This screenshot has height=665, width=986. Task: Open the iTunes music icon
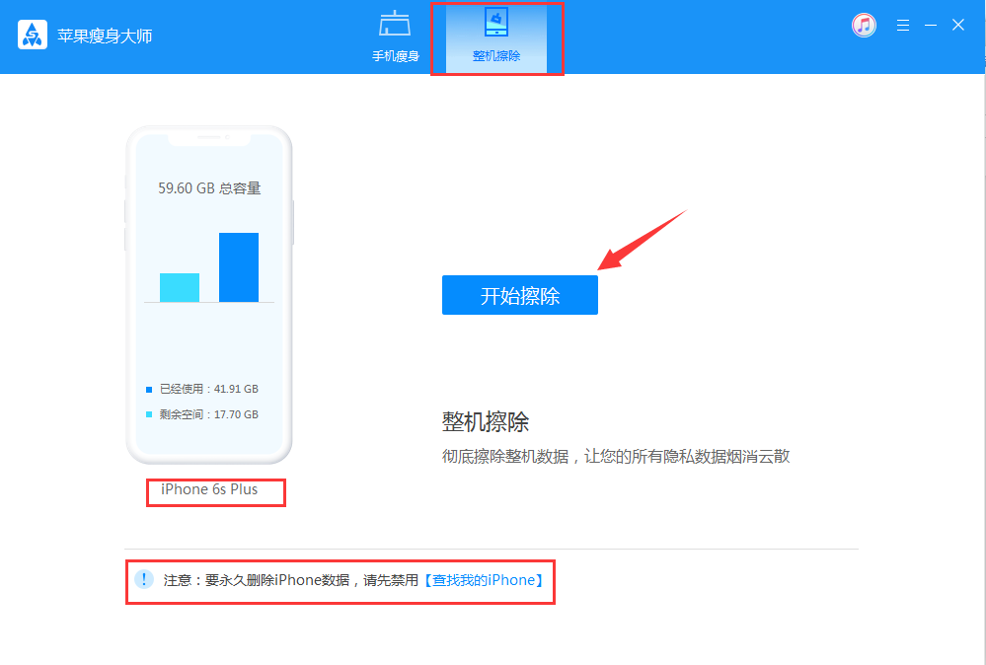pyautogui.click(x=864, y=25)
